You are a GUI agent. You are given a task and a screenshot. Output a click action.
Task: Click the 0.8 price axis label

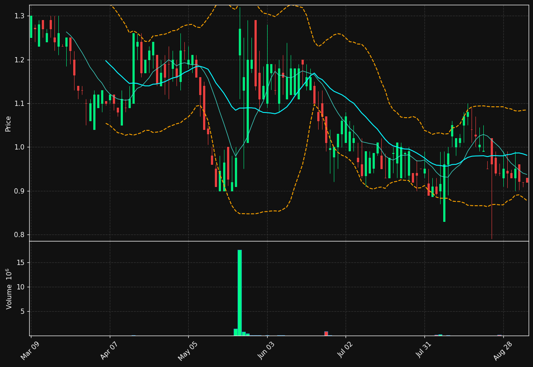20,235
